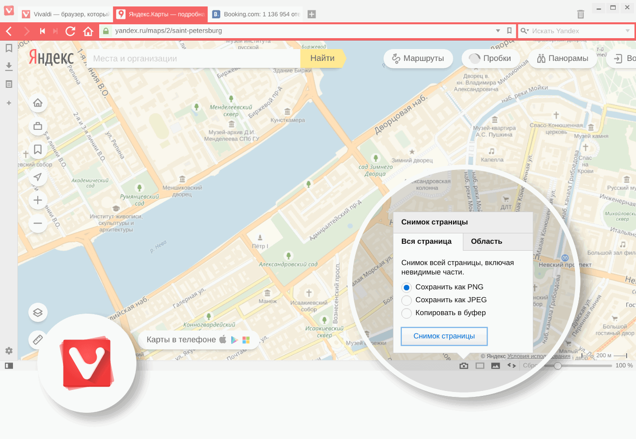The height and width of the screenshot is (439, 636).
Task: Switch to the Vivaldi browser tab
Action: pos(65,14)
